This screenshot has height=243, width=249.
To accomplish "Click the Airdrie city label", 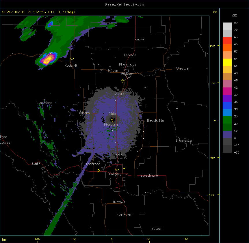I will [116, 155].
